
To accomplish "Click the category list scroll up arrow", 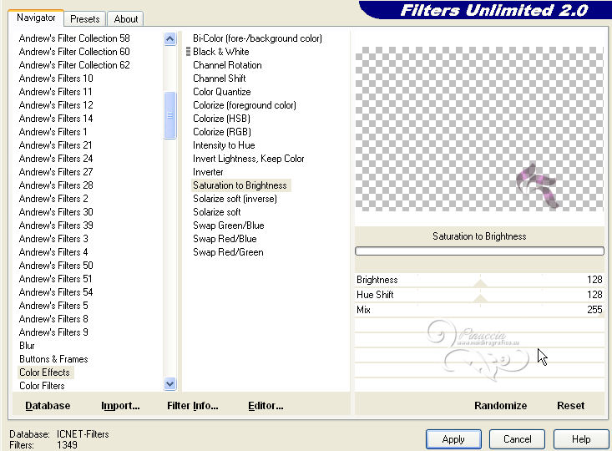I will pos(169,38).
